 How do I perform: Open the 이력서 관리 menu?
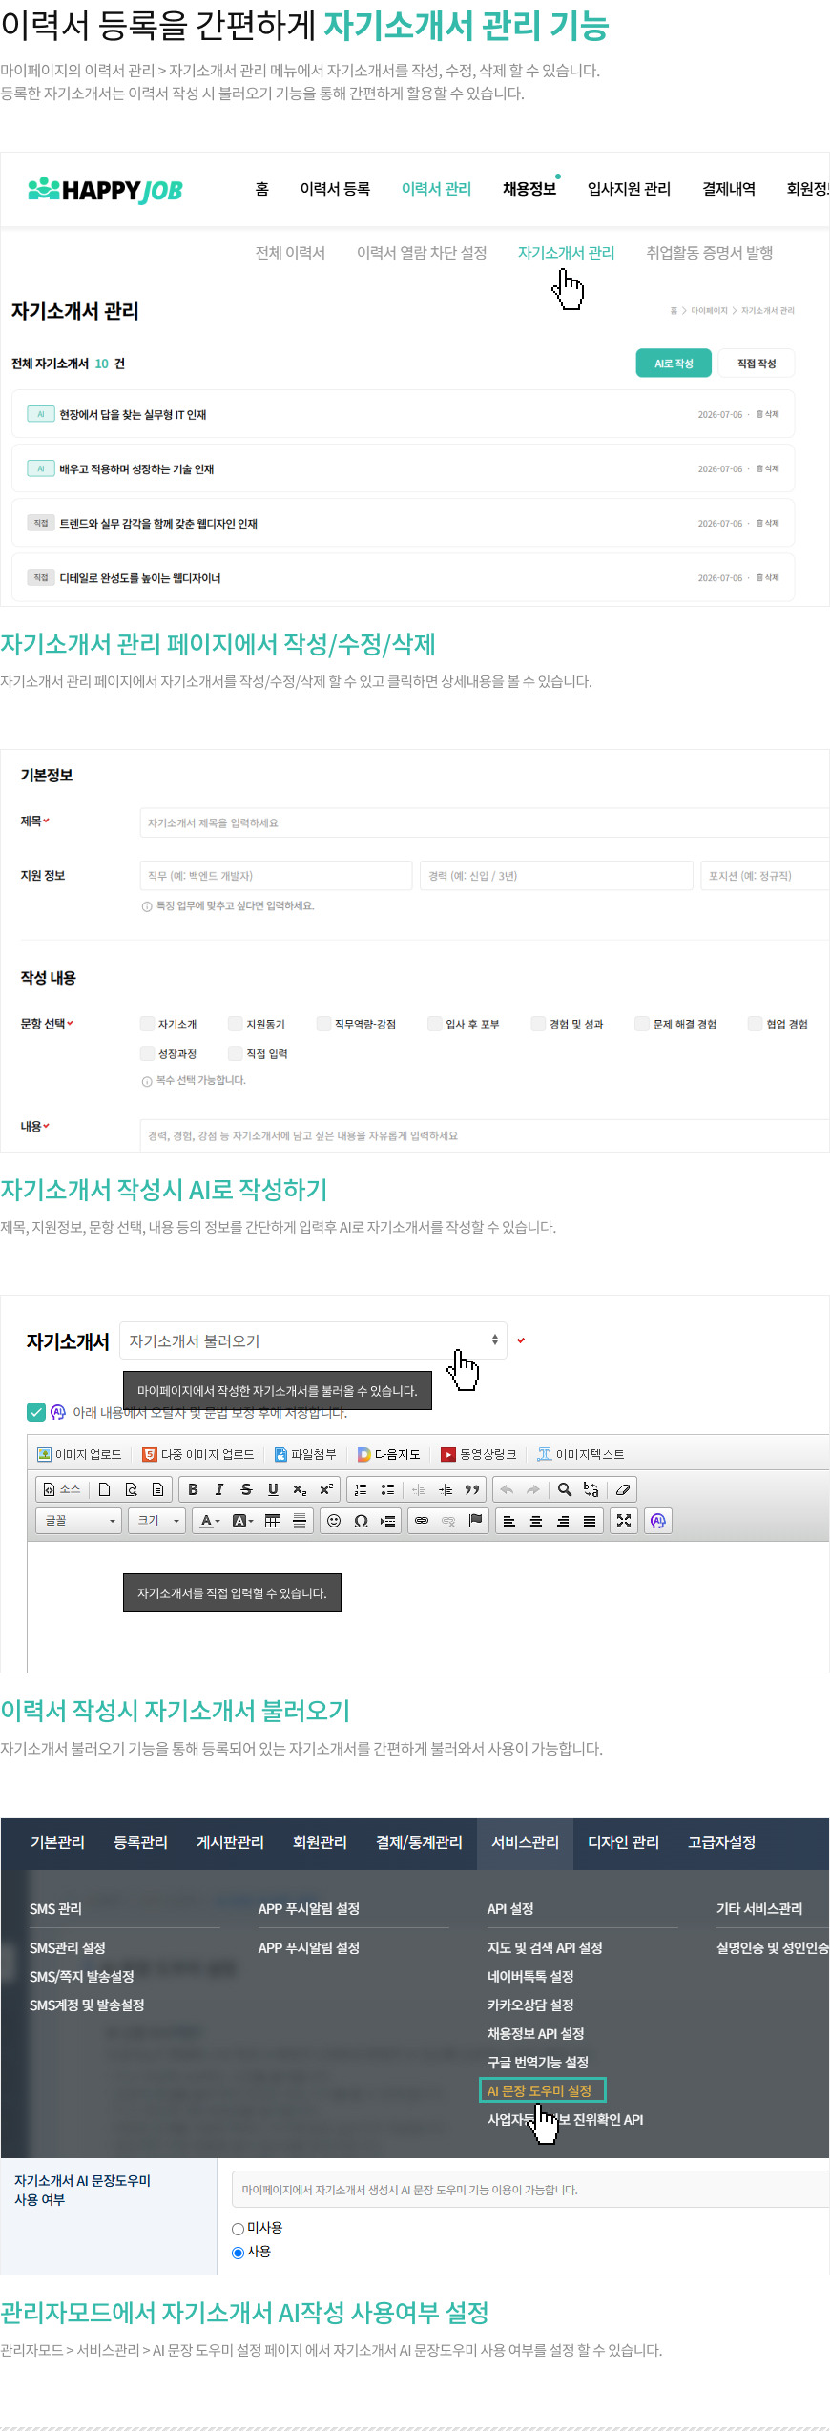pos(436,189)
